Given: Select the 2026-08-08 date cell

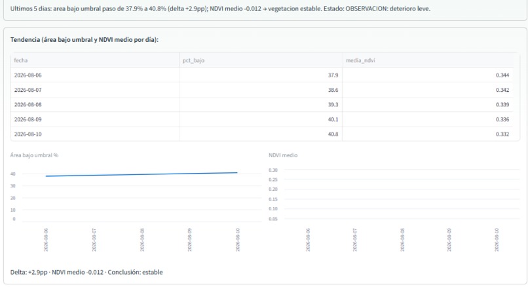Looking at the screenshot, I should tap(95, 104).
